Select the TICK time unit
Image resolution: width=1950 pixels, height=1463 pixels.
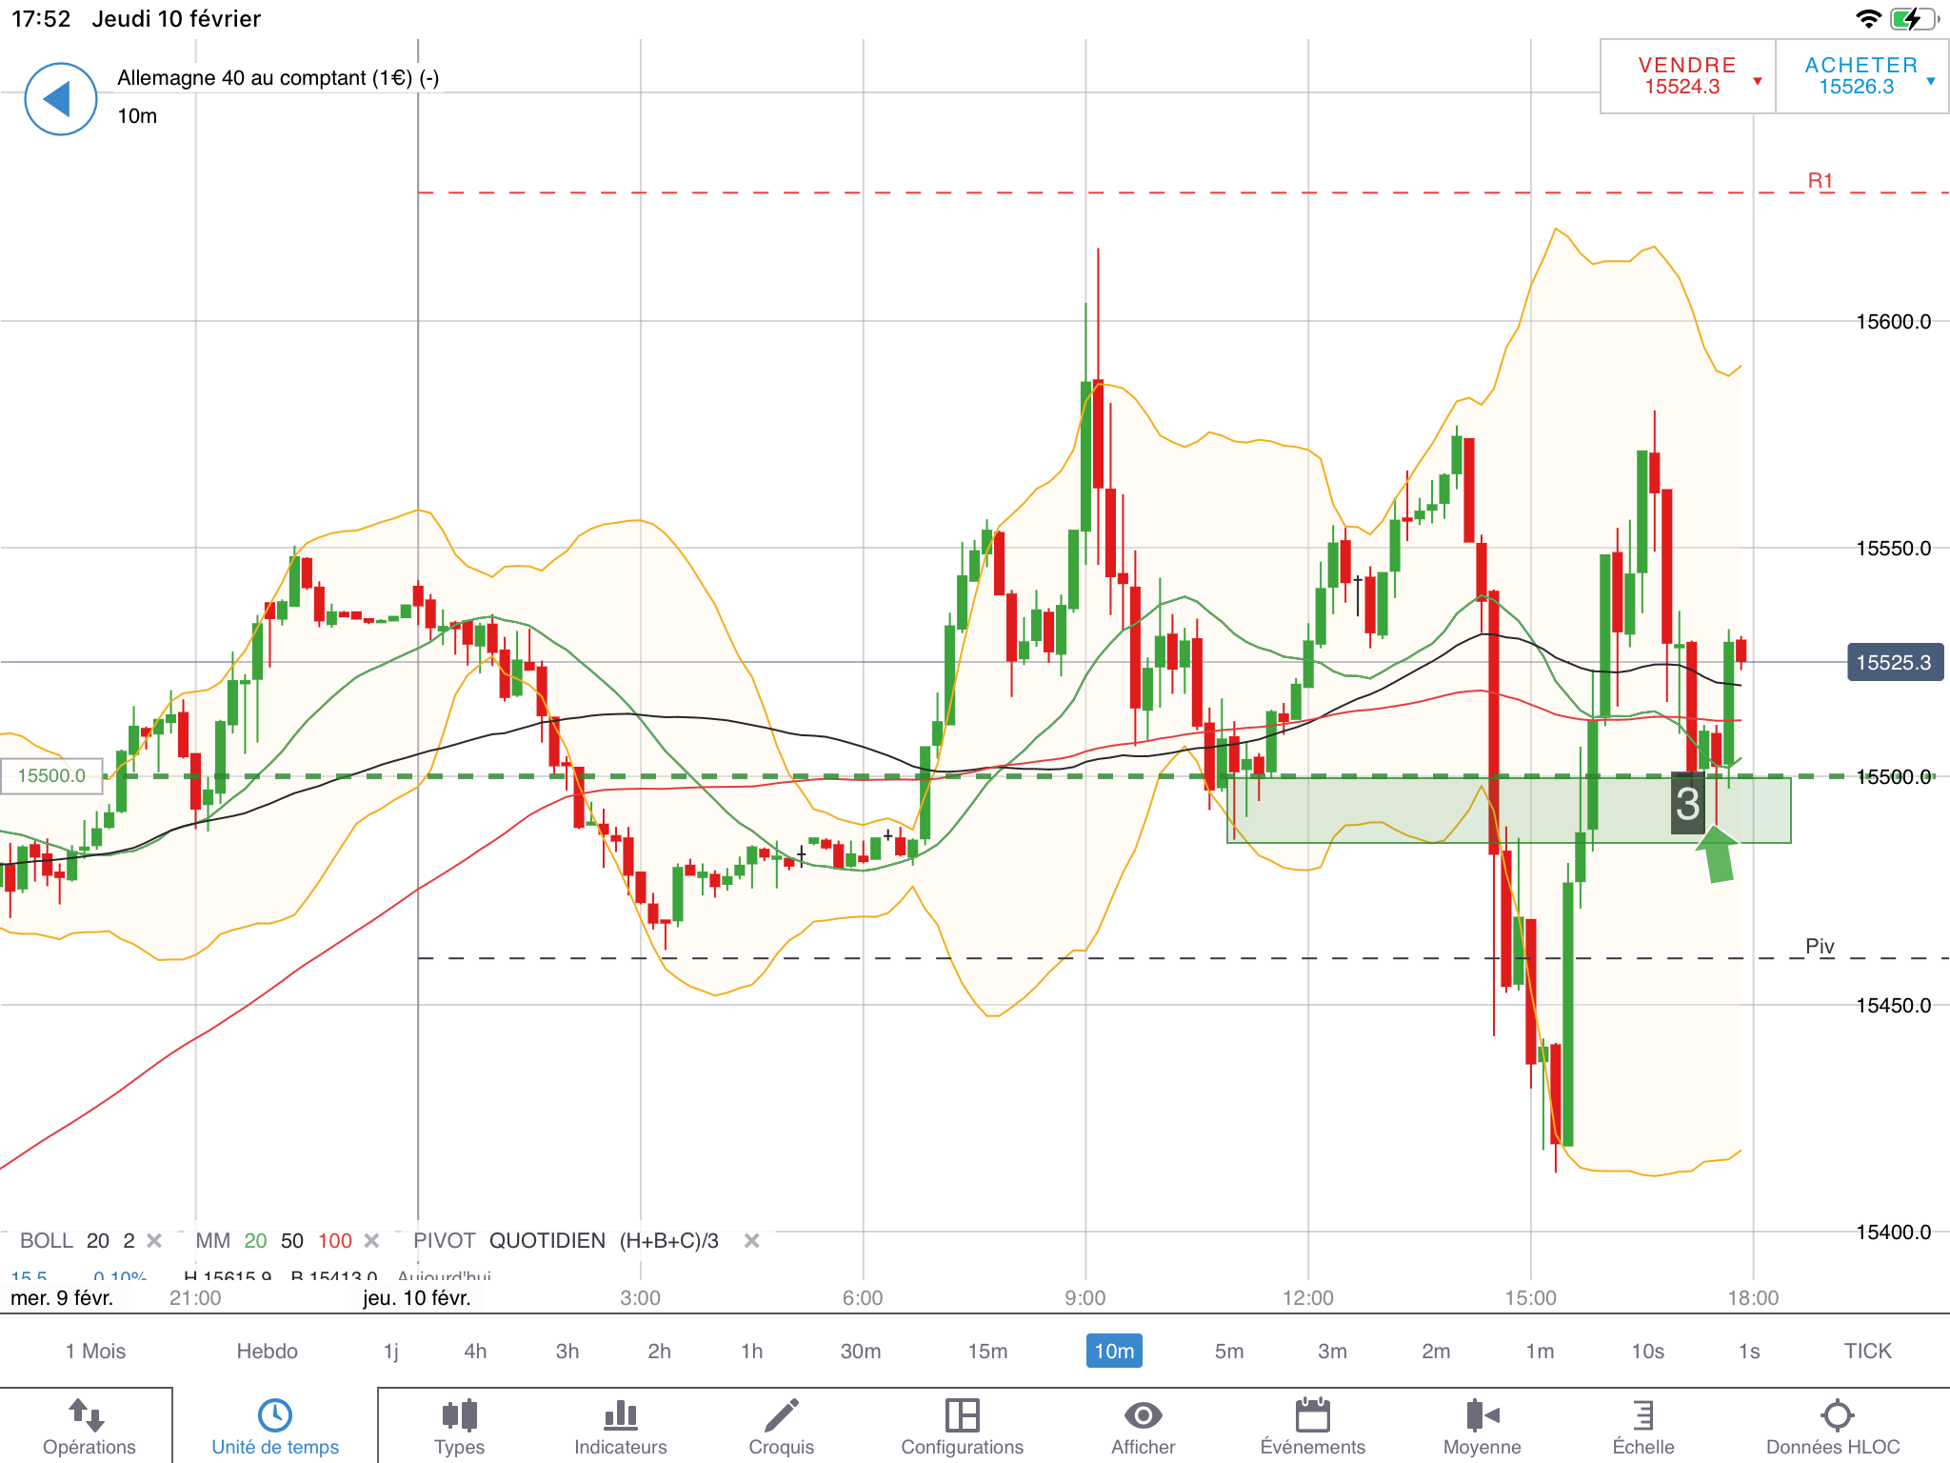point(1867,1351)
